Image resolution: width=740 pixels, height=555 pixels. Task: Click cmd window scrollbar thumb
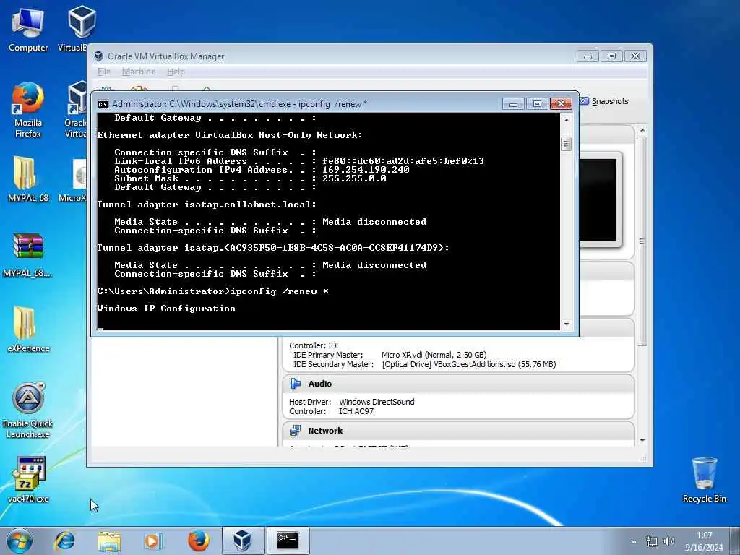[567, 144]
